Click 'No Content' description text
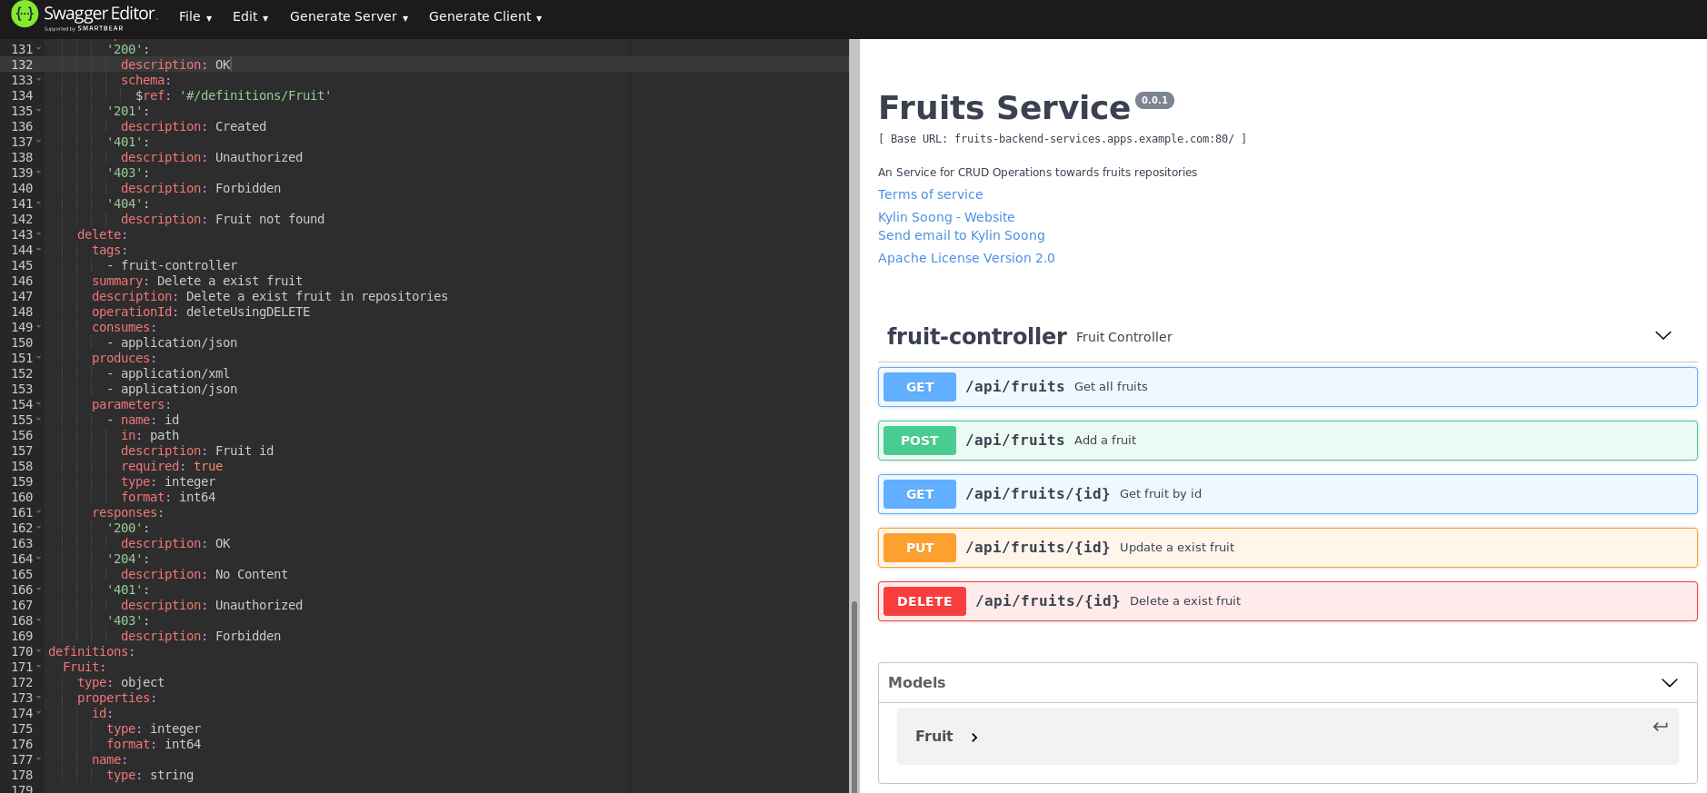Screen dimensions: 1707x793 click(x=252, y=574)
